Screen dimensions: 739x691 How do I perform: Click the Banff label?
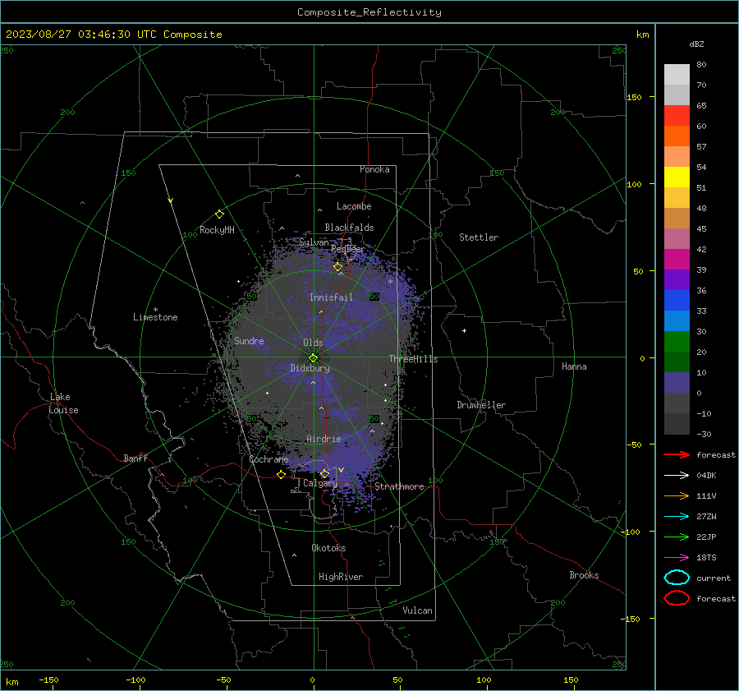point(135,458)
